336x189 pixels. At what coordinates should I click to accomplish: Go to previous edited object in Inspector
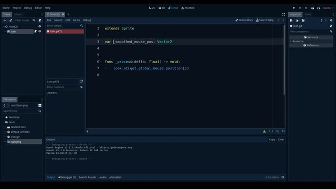click(x=321, y=20)
